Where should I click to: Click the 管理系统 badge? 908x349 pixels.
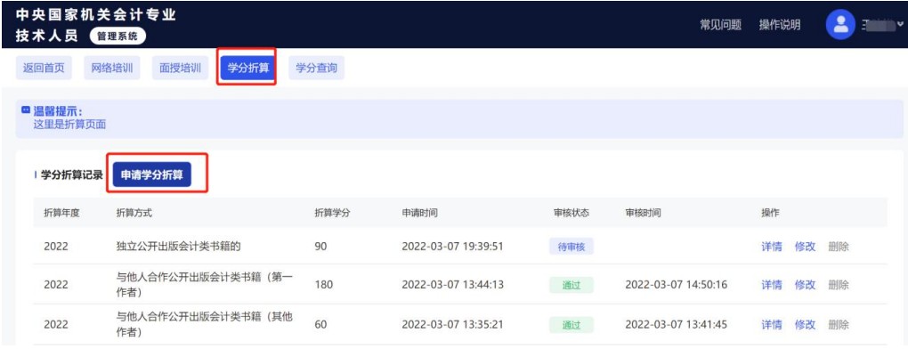tap(118, 36)
